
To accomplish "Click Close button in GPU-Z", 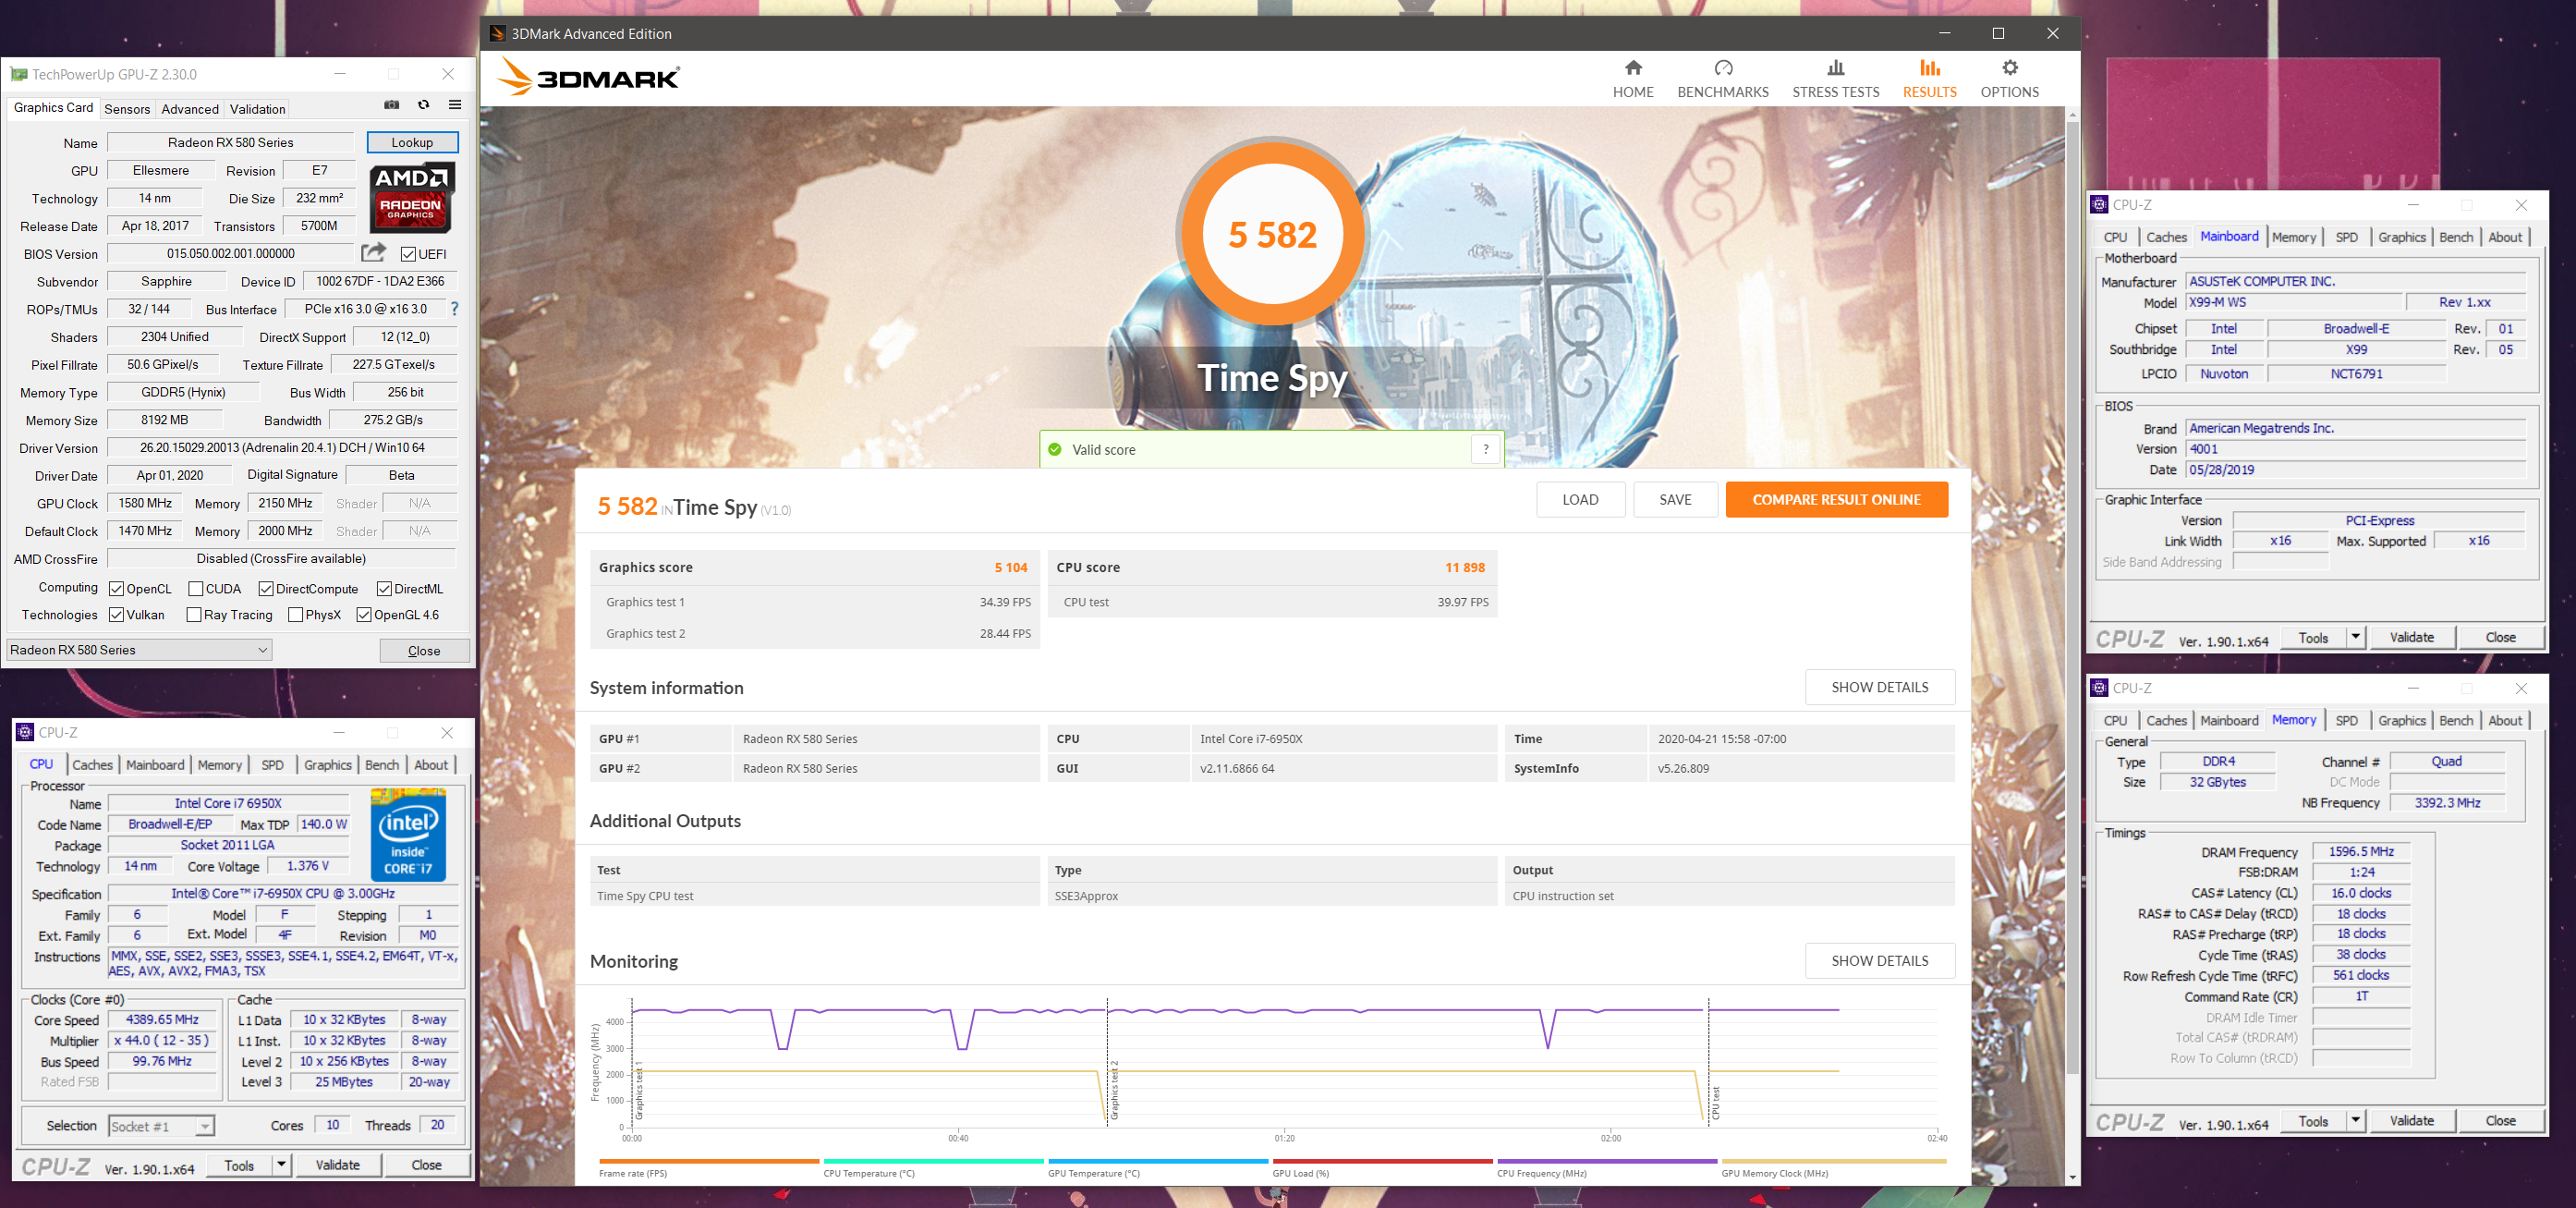I will coord(424,650).
